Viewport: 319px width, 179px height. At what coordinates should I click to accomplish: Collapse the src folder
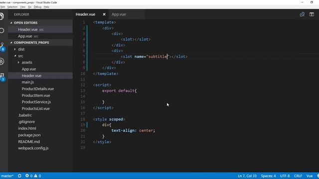(x=40, y=56)
